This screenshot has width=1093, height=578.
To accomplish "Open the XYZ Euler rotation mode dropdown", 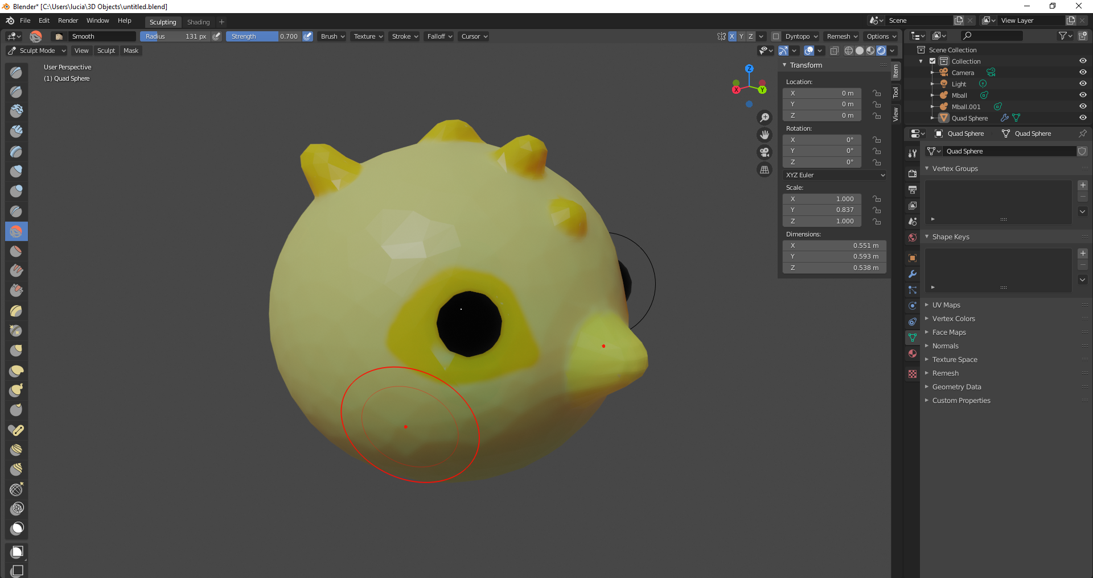I will (835, 175).
